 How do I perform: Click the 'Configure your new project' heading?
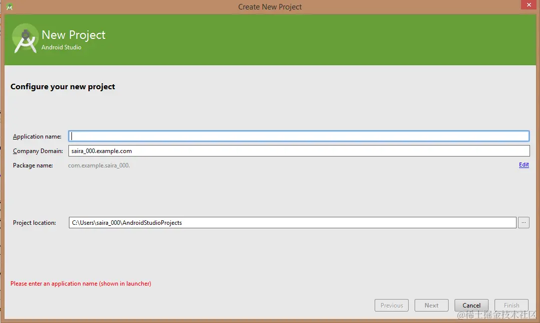pyautogui.click(x=62, y=87)
